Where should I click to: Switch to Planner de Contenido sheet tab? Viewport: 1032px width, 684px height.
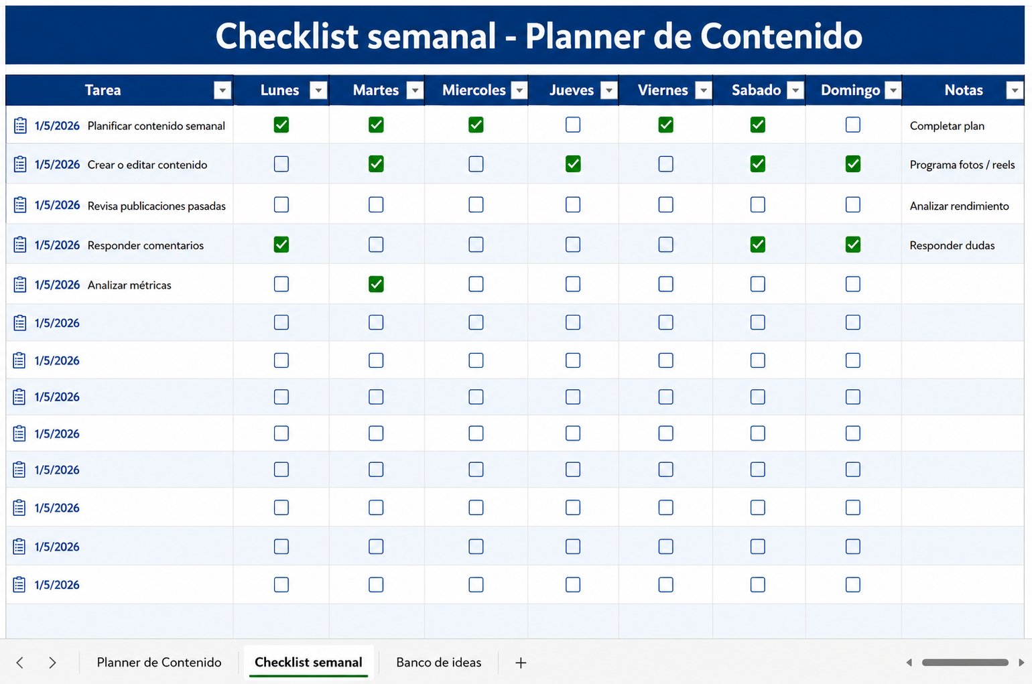[159, 663]
